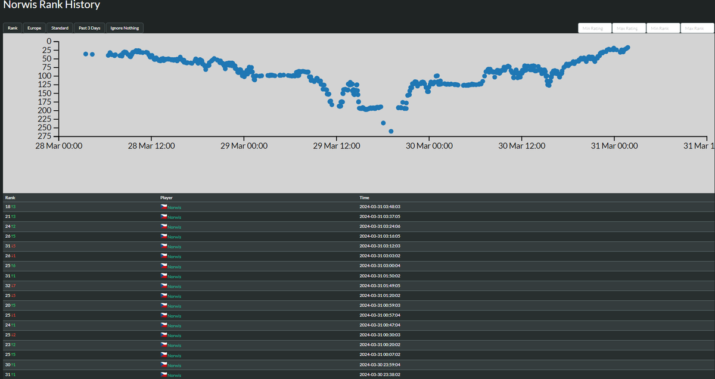The height and width of the screenshot is (379, 715).
Task: Click the Czech flag in the bottom table row
Action: [x=164, y=375]
